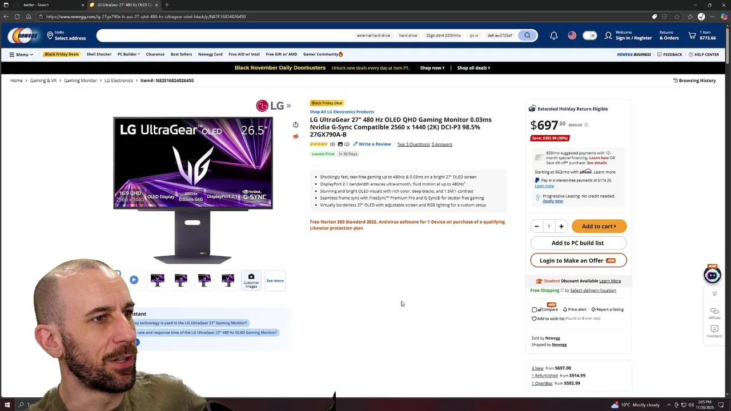Check the AI Compare checkbox
This screenshot has height=411, width=731.
click(534, 309)
